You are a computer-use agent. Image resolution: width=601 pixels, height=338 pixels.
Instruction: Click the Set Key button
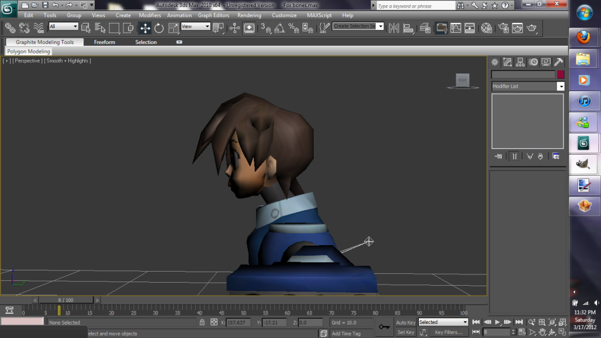pos(405,332)
